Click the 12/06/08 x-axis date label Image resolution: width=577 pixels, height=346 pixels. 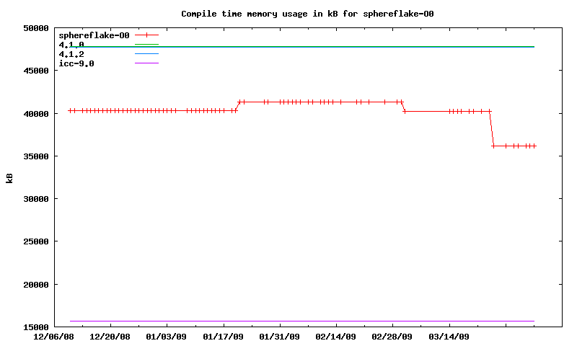[53, 337]
